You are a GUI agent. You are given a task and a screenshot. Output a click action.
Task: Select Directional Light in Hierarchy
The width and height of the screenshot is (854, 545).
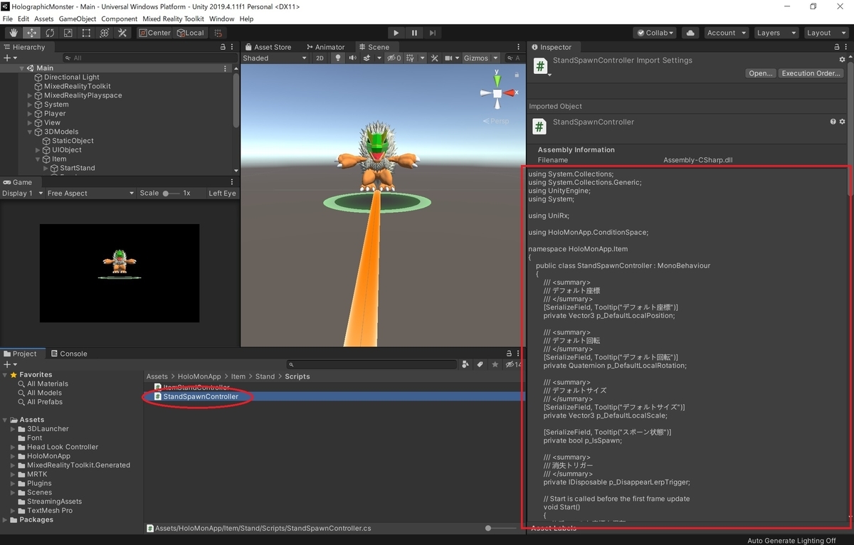[x=71, y=77]
